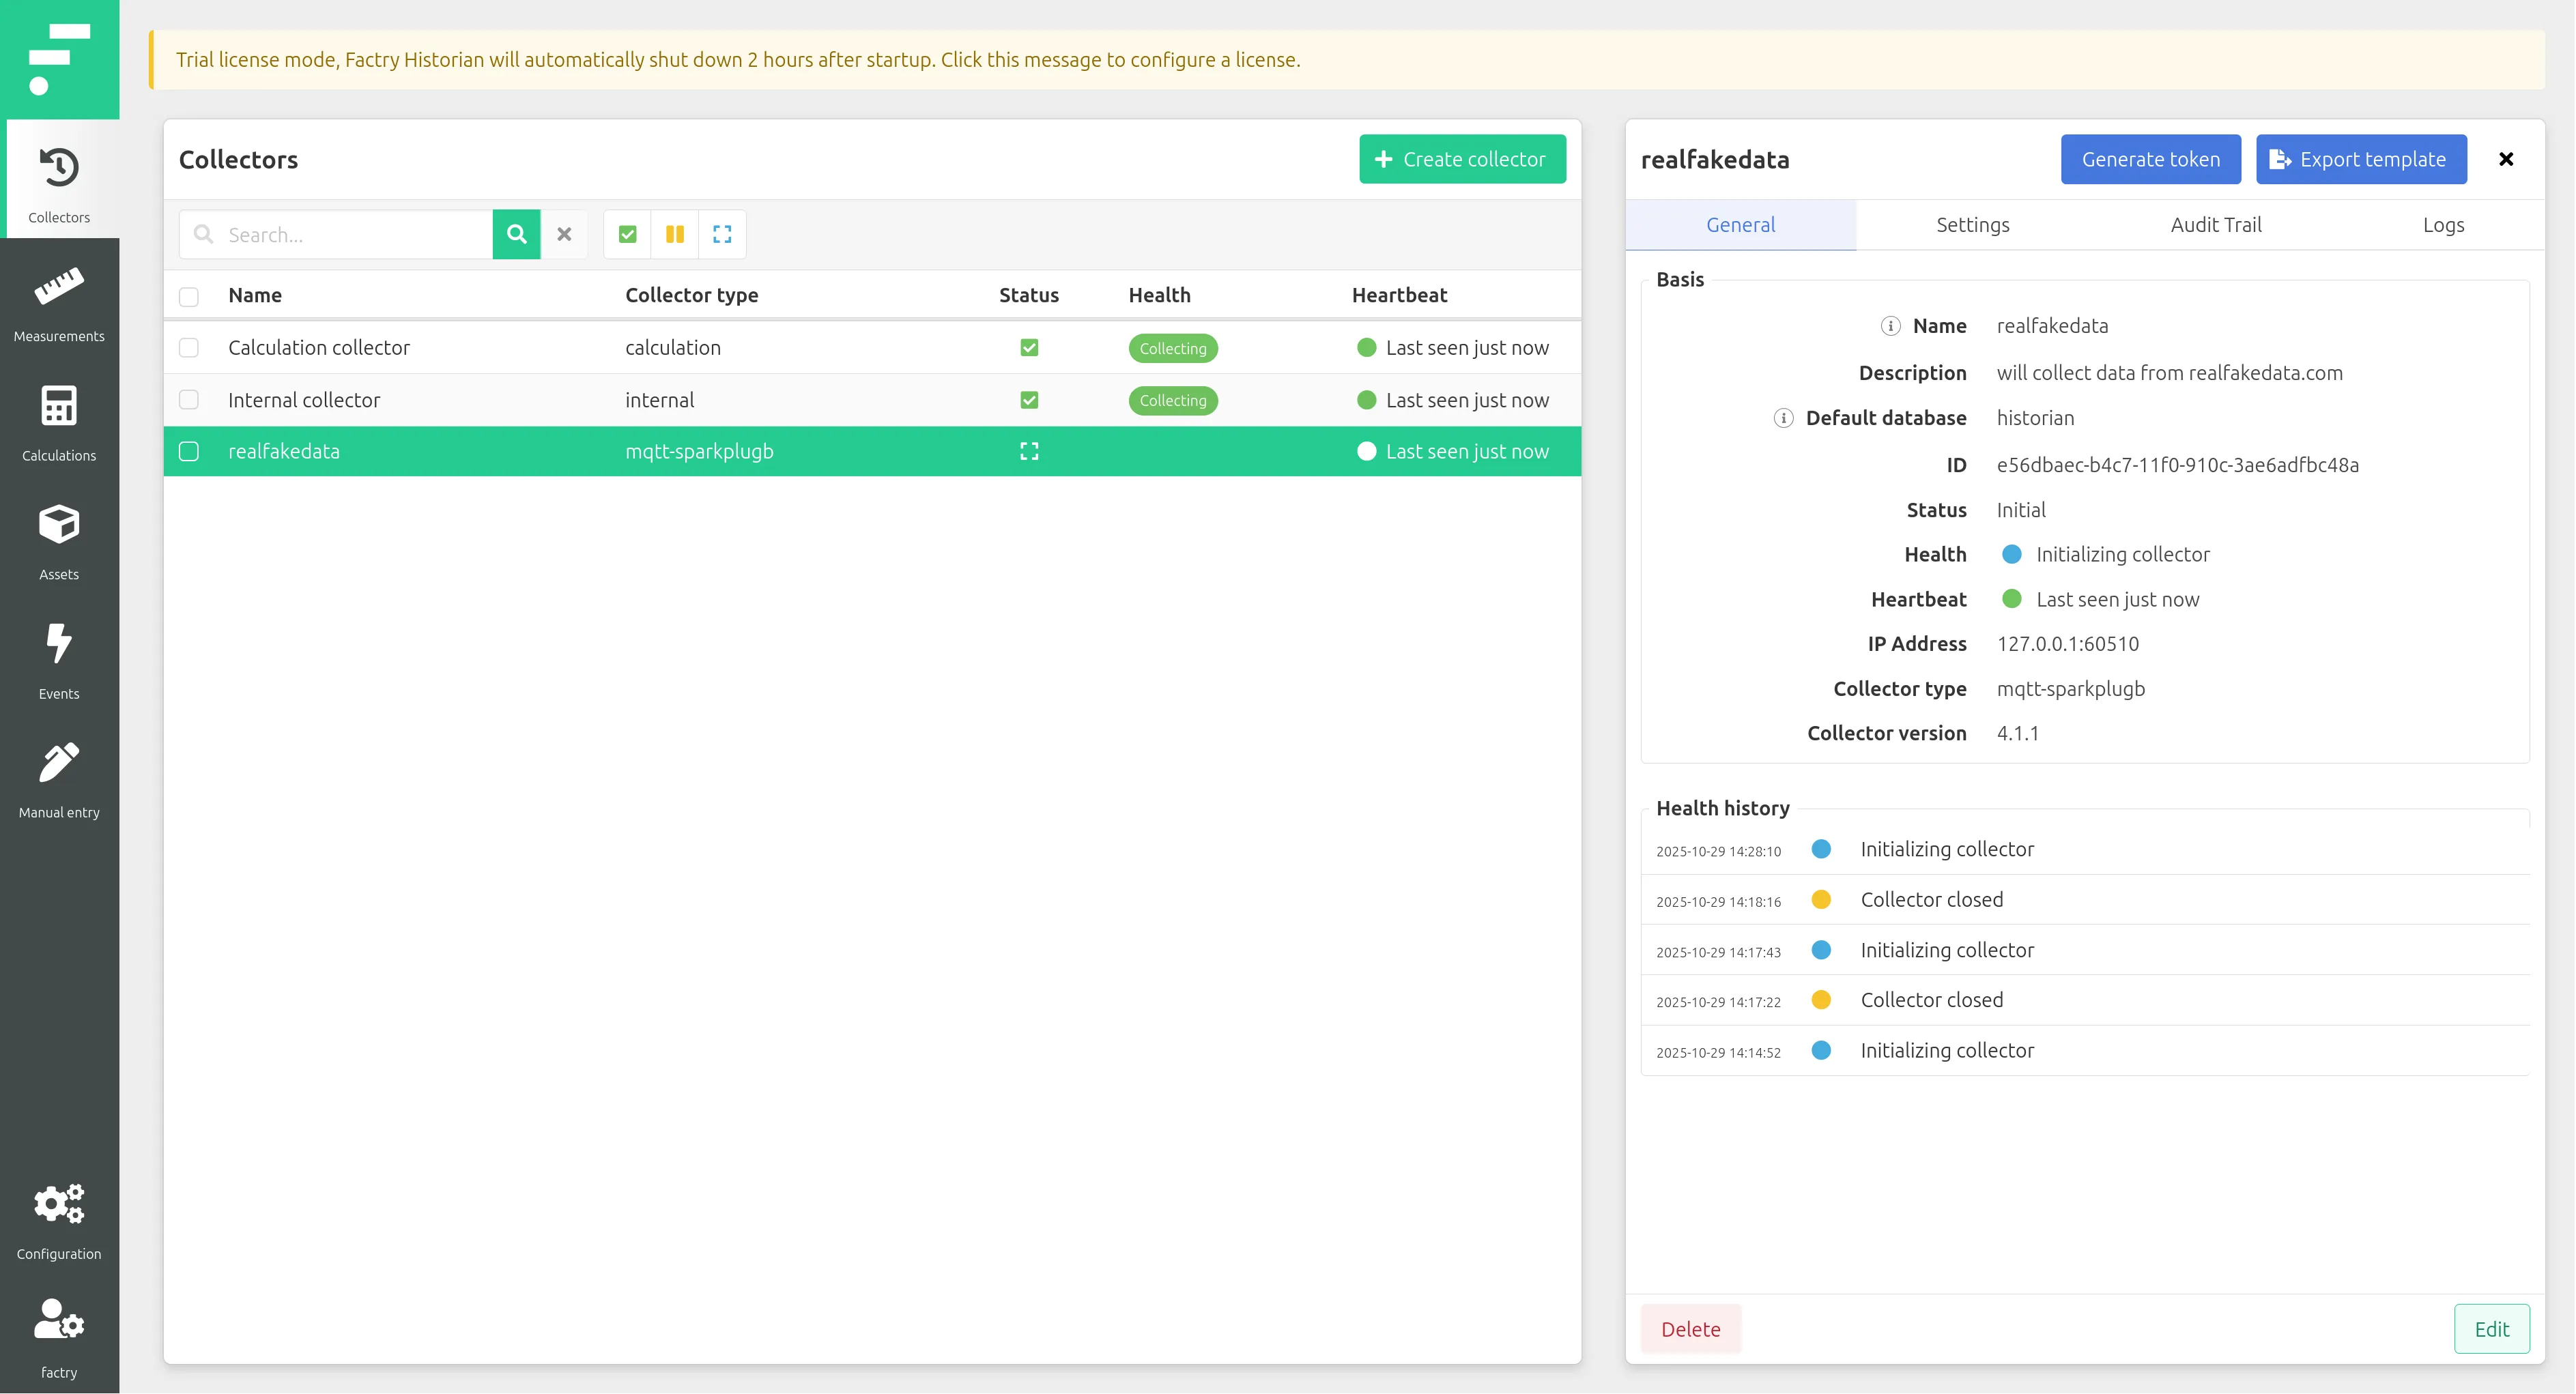Filter collectors by paused status icon

pos(675,234)
